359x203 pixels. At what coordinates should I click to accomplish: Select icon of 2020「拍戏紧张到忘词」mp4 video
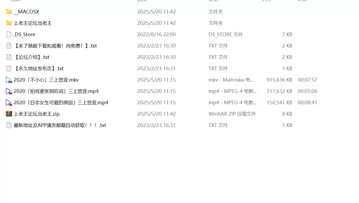point(9,91)
